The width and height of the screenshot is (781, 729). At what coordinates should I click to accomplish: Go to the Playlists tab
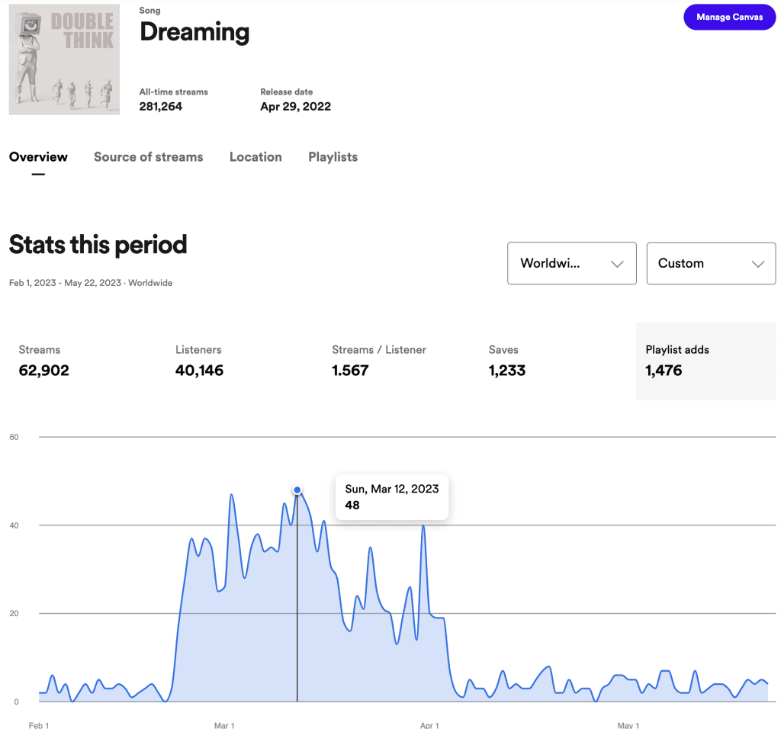coord(333,157)
